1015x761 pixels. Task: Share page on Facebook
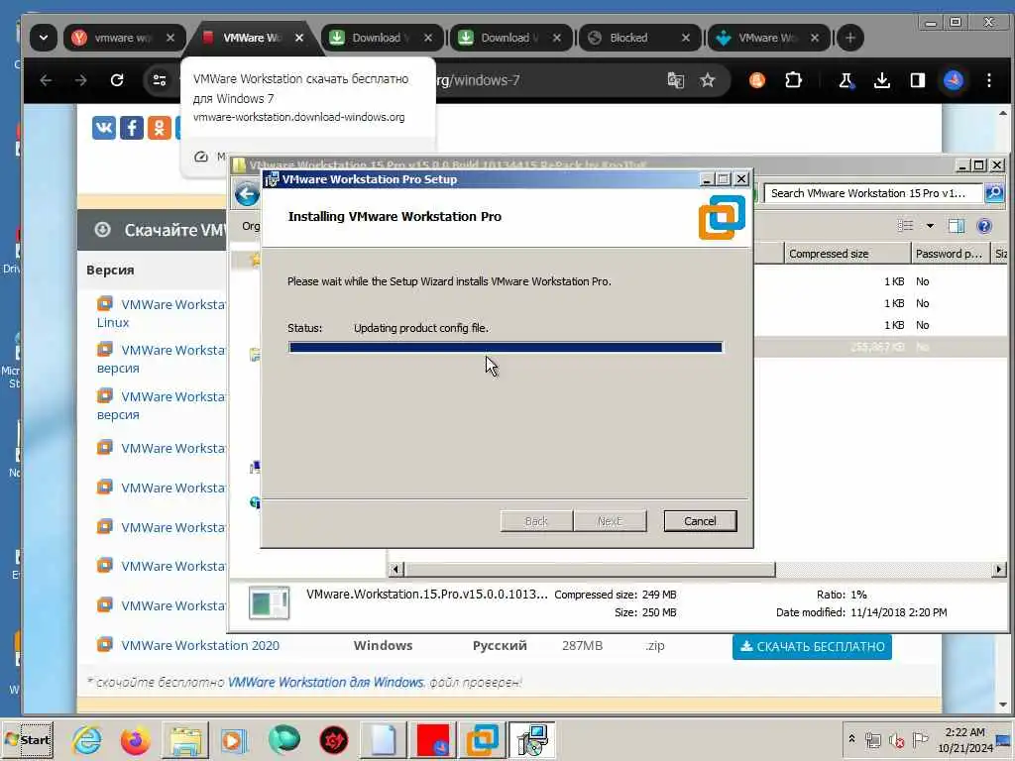[x=132, y=128]
